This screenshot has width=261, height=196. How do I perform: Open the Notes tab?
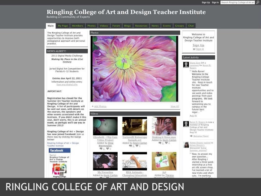coord(155,26)
